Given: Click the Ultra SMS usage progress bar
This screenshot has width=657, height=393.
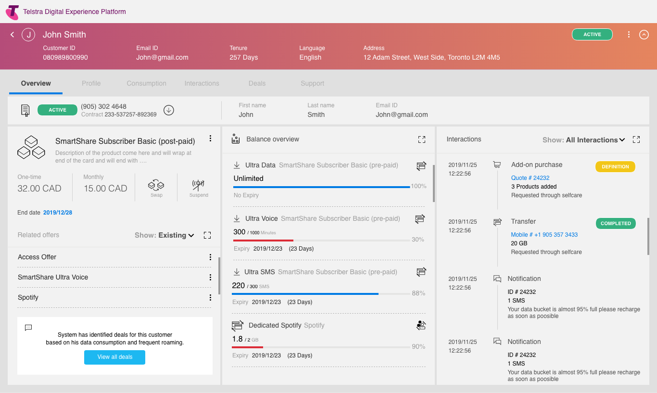Looking at the screenshot, I should (321, 293).
